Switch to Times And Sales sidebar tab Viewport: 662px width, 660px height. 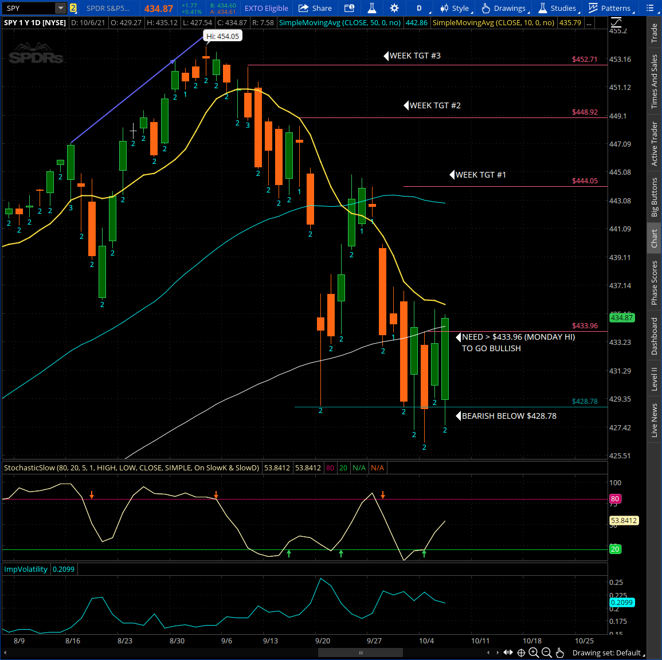[x=655, y=81]
